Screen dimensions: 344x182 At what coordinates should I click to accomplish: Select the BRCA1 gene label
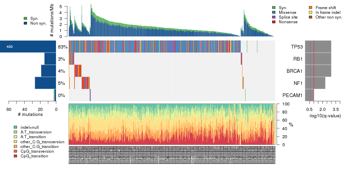[294, 71]
